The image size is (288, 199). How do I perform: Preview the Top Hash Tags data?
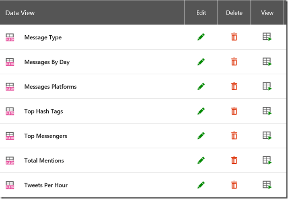tap(267, 111)
